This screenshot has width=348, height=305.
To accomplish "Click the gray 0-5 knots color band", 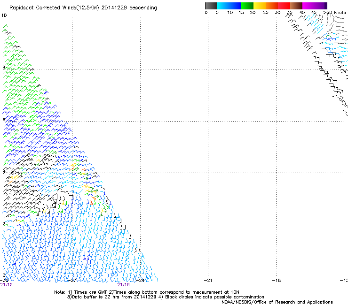I will [211, 6].
